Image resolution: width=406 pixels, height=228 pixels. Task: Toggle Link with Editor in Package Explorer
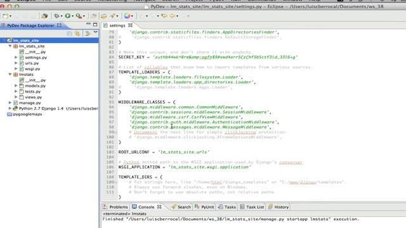pos(77,34)
